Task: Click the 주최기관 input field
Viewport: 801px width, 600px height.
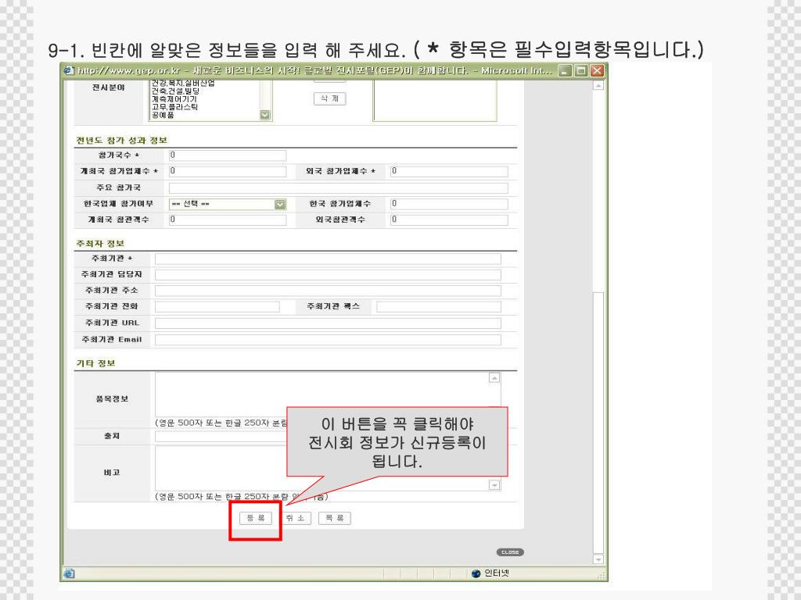Action: pos(328,259)
